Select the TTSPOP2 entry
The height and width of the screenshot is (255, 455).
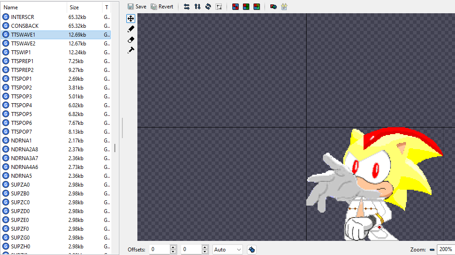56,87
